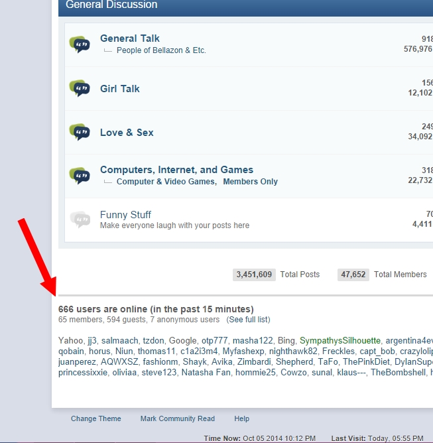
Task: Click the Change Theme link
Action: (96, 418)
